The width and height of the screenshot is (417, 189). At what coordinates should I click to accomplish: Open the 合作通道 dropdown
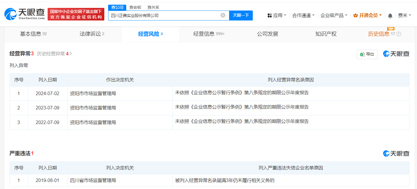click(302, 15)
